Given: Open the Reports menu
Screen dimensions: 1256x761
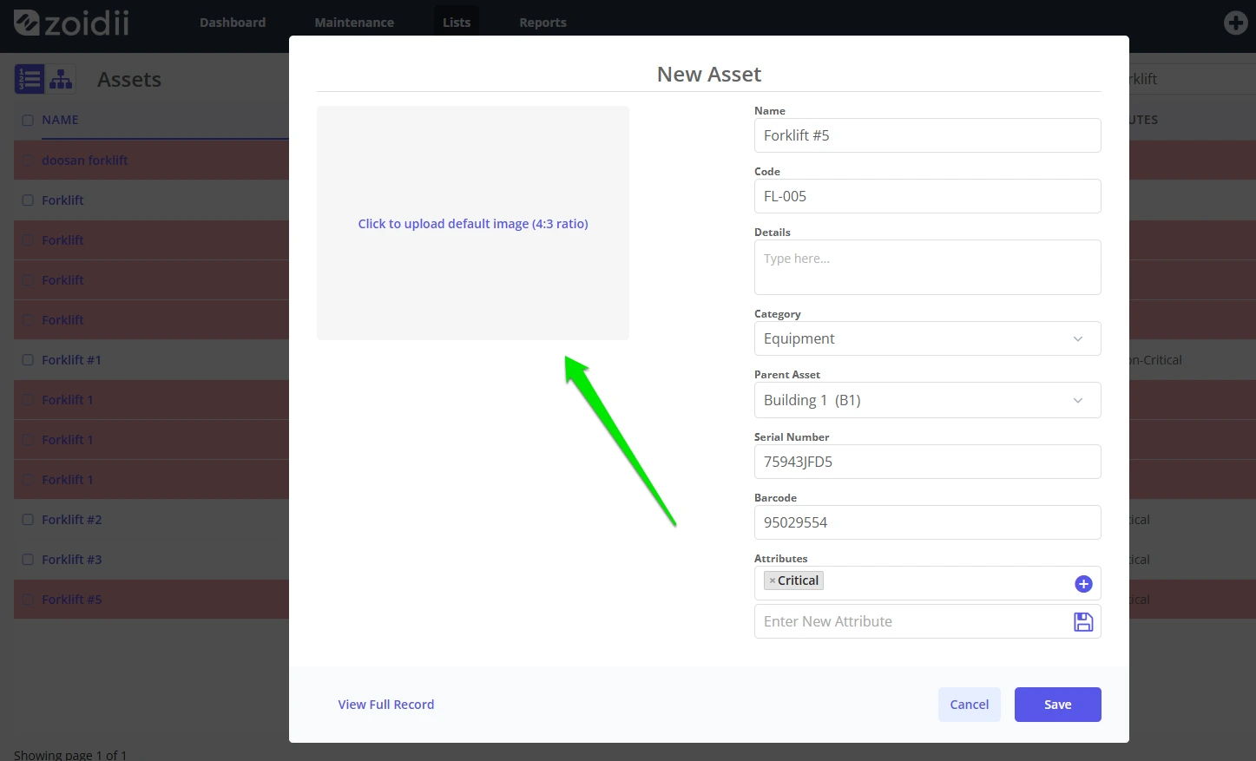Looking at the screenshot, I should pos(543,23).
